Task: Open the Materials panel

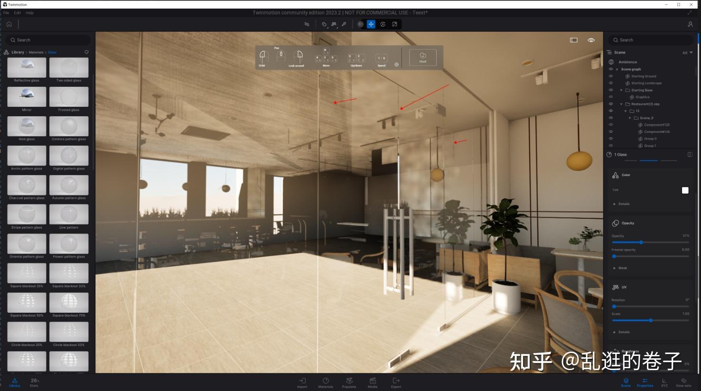Action: click(326, 382)
